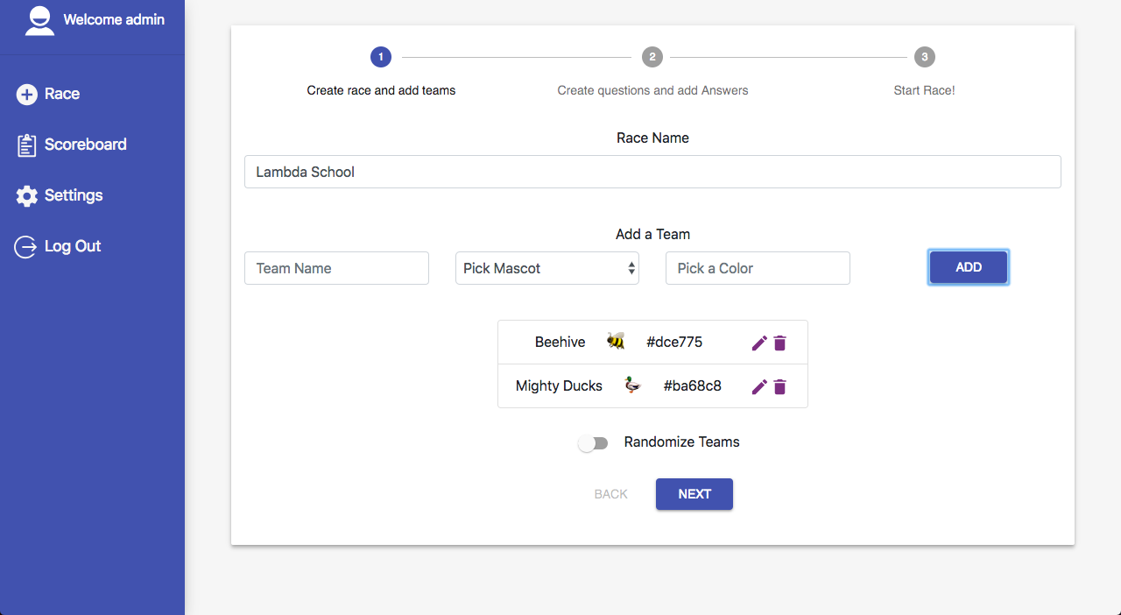Toggle the Randomize Teams switch
Screen dimensions: 1121x615
593,443
